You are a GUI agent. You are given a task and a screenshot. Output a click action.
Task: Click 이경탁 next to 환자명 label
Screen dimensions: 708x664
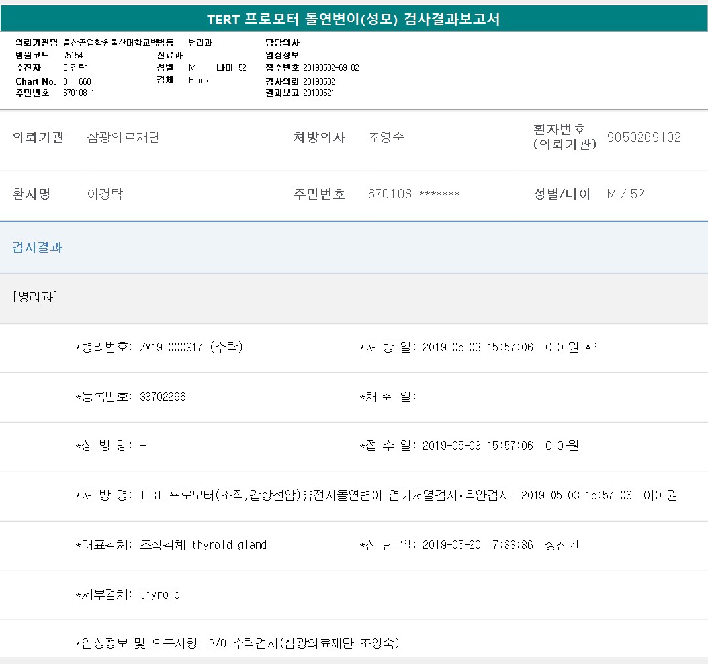coord(105,194)
